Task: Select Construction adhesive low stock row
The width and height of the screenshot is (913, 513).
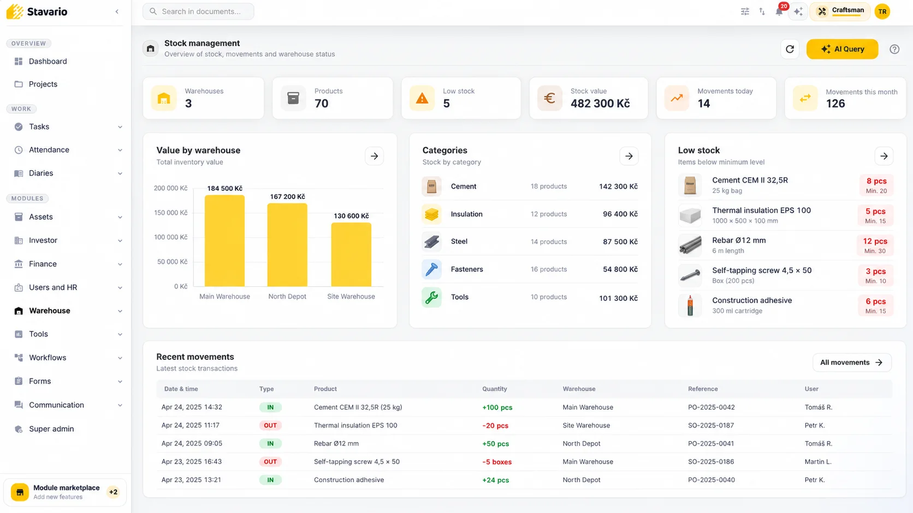Action: tap(786, 305)
